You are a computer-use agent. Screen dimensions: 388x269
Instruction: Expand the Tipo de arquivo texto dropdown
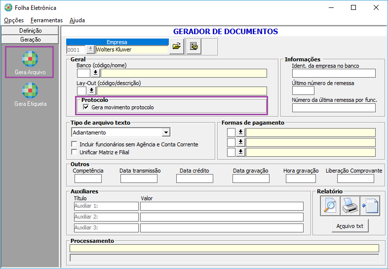click(166, 133)
